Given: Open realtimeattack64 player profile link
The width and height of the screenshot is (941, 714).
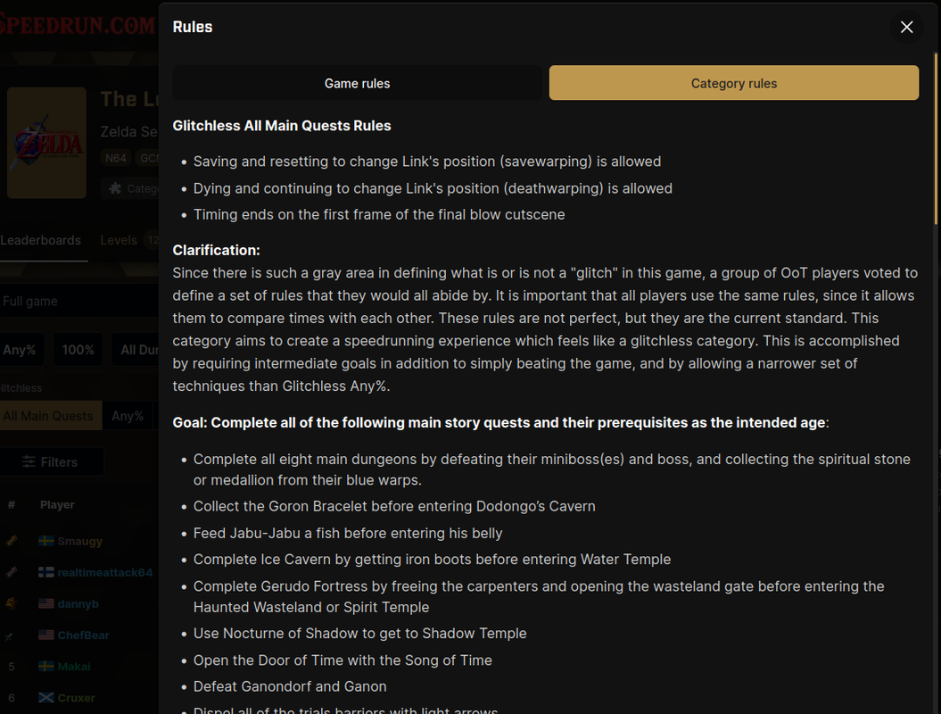Looking at the screenshot, I should tap(105, 572).
